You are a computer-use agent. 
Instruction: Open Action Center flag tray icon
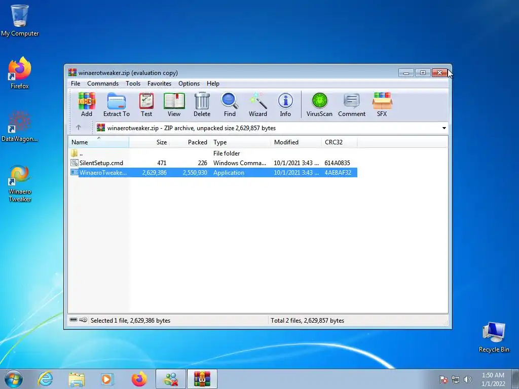pyautogui.click(x=443, y=379)
